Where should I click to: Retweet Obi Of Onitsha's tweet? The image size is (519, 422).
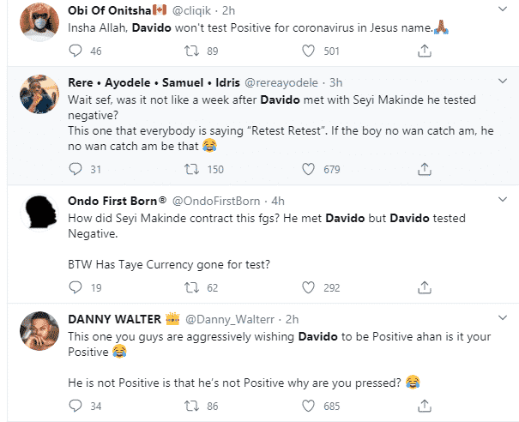[x=191, y=51]
